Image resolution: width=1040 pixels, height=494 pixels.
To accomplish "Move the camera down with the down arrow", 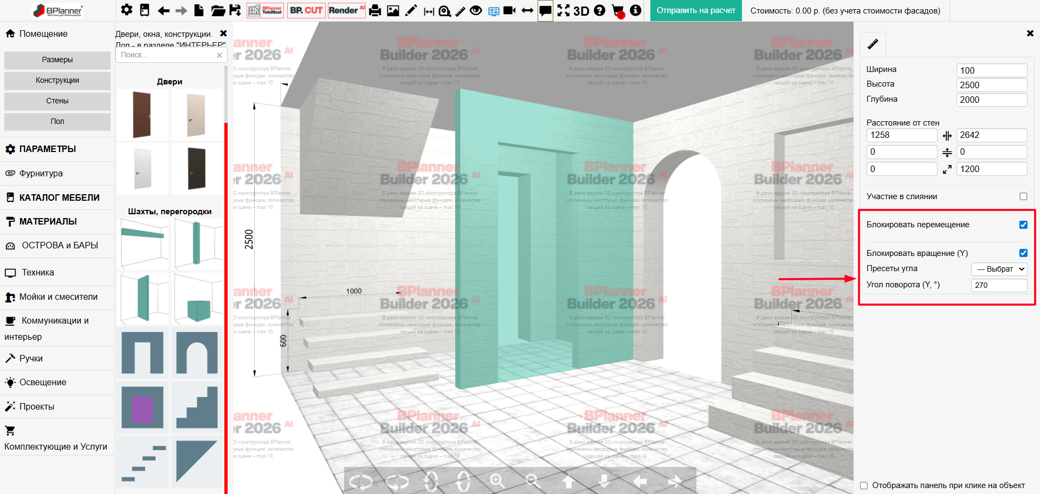I will [x=604, y=480].
